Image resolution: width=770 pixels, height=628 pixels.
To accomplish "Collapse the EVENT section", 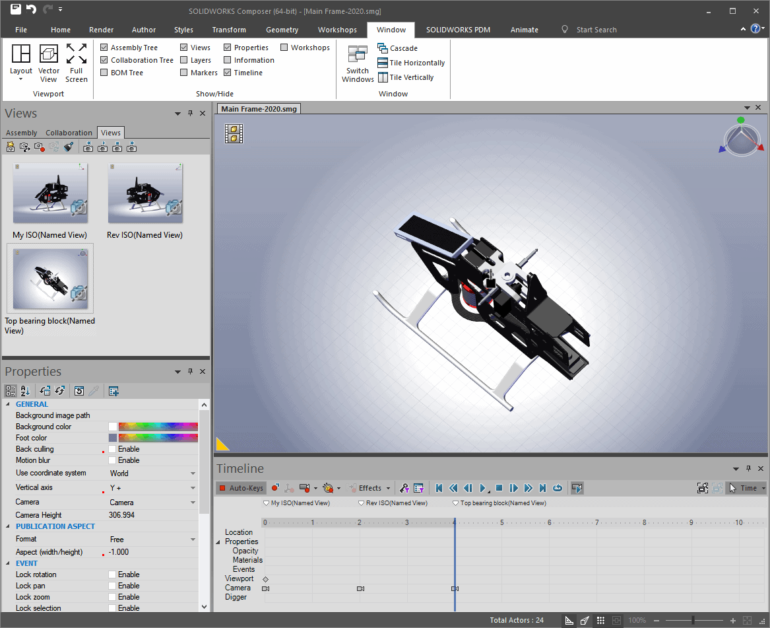I will 8,564.
